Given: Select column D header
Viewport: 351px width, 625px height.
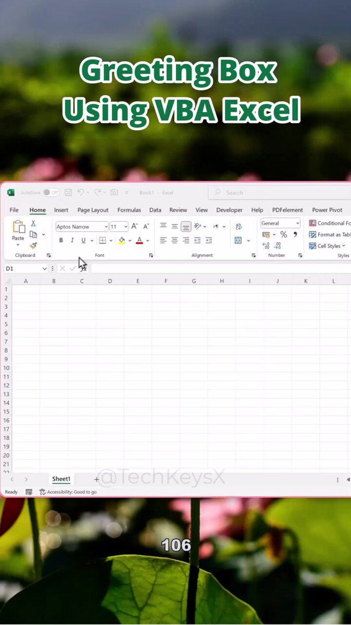Looking at the screenshot, I should click(110, 281).
